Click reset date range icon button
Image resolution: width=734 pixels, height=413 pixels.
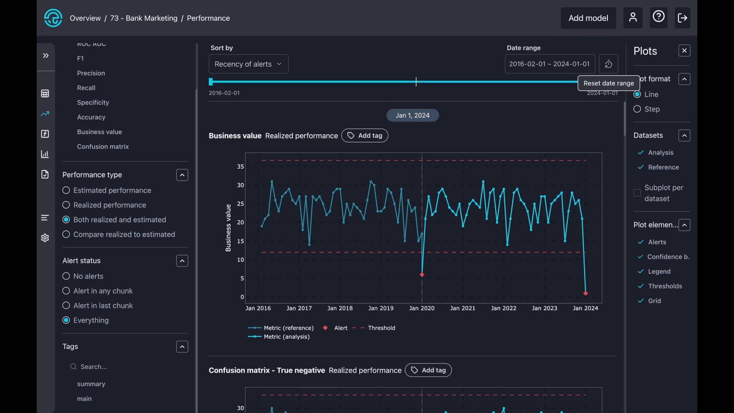pos(608,64)
